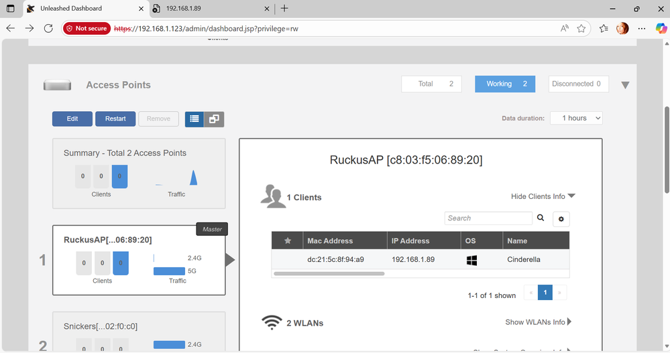Click the Restart button

pyautogui.click(x=115, y=119)
